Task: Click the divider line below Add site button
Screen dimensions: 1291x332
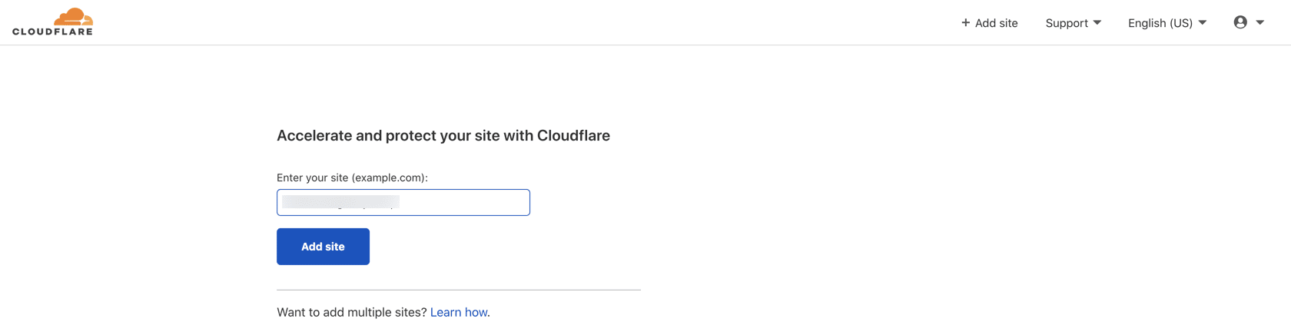Action: click(458, 290)
